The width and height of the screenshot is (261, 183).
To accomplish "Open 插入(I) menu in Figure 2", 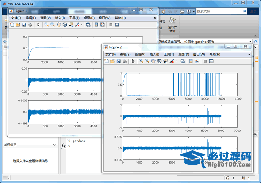I will (154, 55).
